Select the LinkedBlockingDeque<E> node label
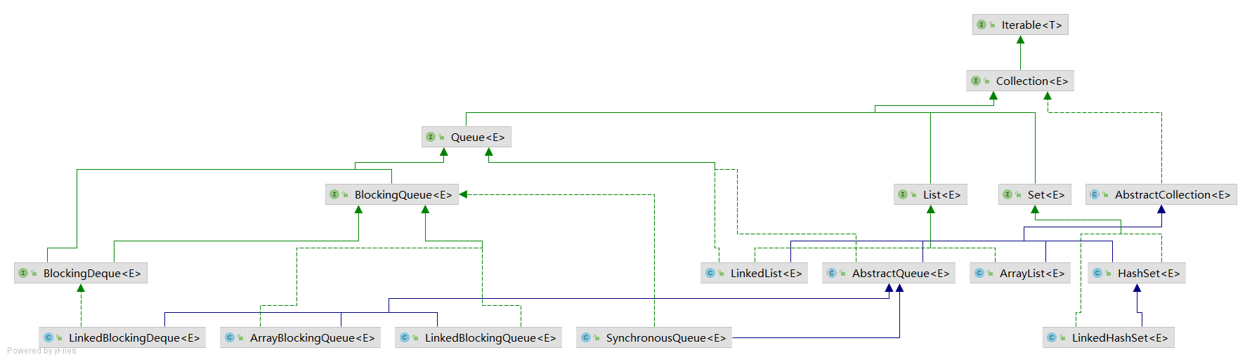This screenshot has height=362, width=1252. [x=133, y=337]
